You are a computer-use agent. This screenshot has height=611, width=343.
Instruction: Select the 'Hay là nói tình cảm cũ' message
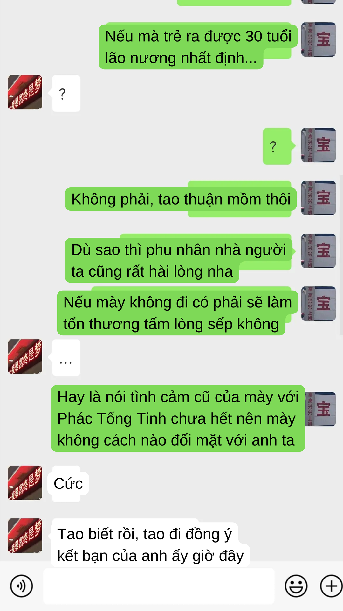point(178,418)
